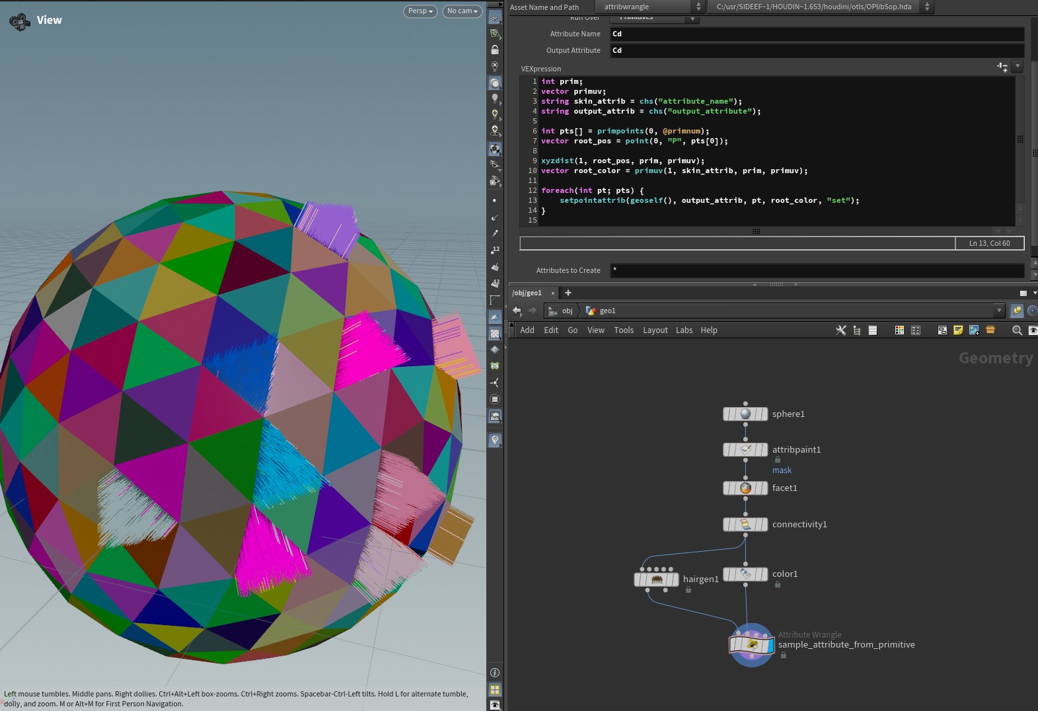Image resolution: width=1038 pixels, height=711 pixels.
Task: Select the sphere1 node icon
Action: coord(745,414)
